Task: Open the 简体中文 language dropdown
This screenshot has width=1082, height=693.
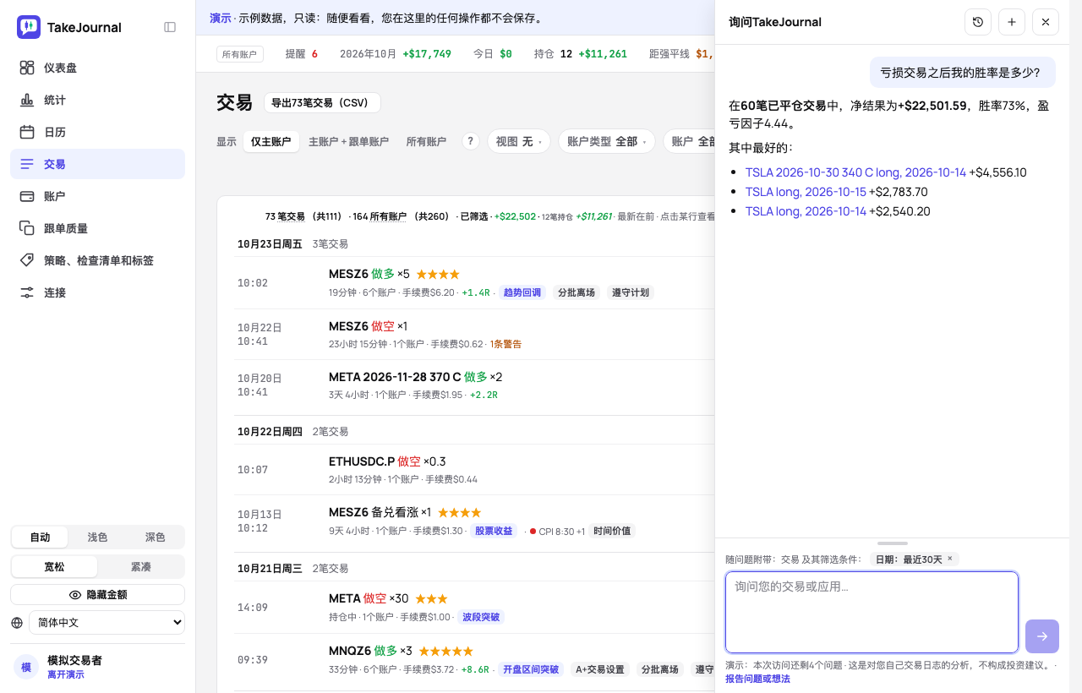Action: click(x=107, y=623)
